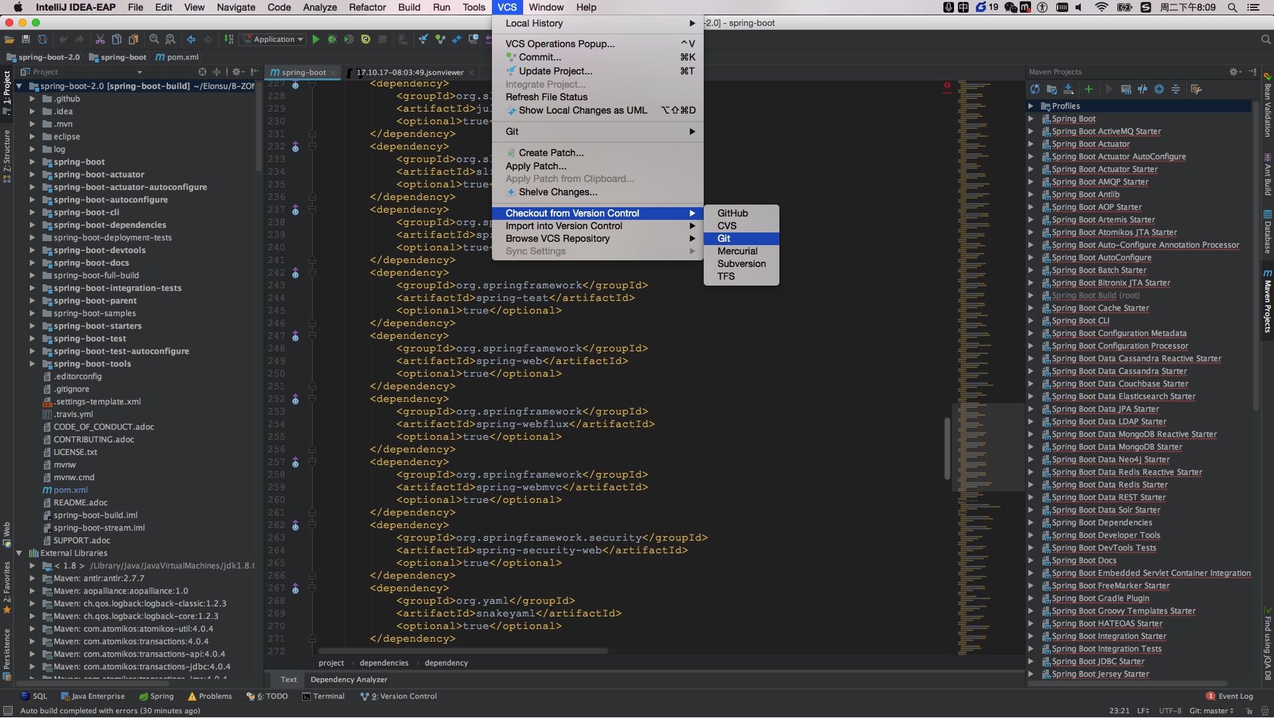This screenshot has width=1274, height=718.
Task: Open the Git: master branch selector
Action: click(1211, 711)
